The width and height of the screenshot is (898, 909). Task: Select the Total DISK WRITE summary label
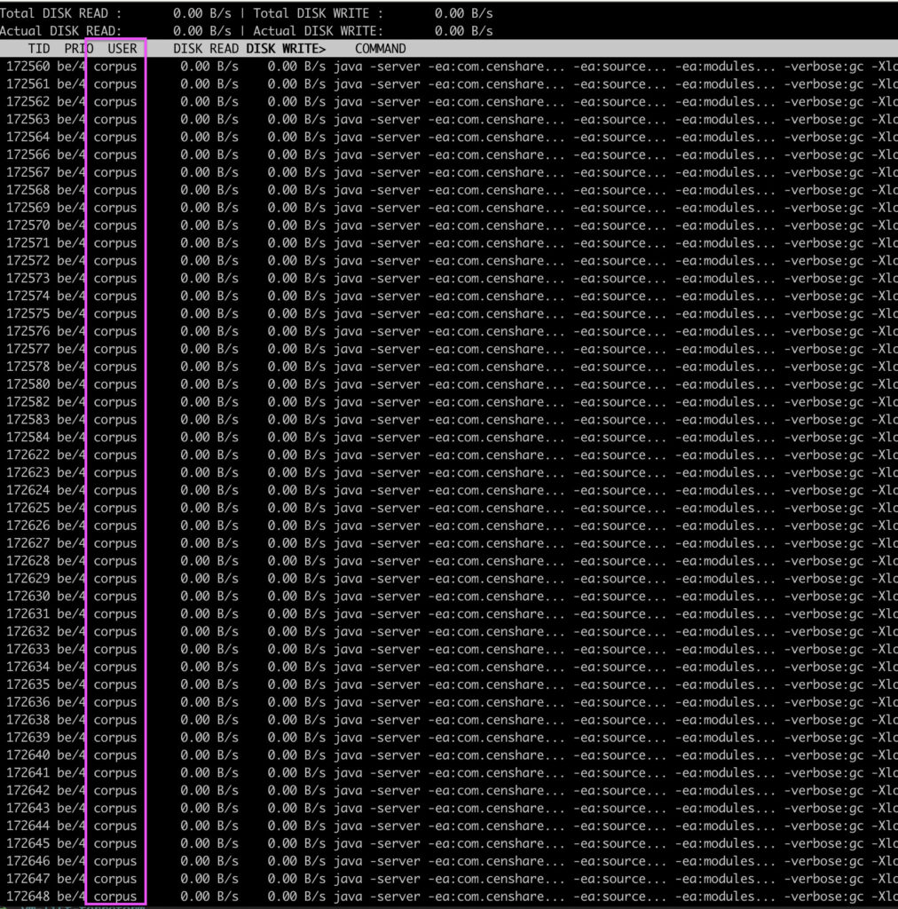coord(318,13)
